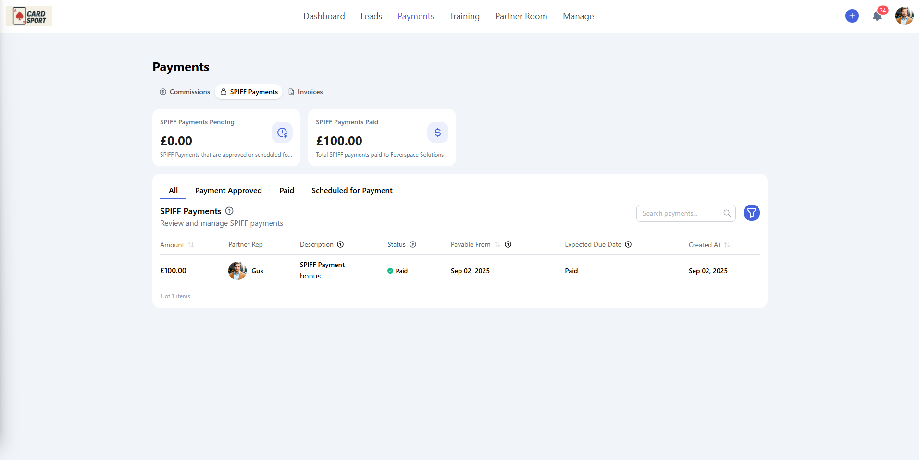Click the Status column info icon
The height and width of the screenshot is (460, 919).
tap(413, 244)
